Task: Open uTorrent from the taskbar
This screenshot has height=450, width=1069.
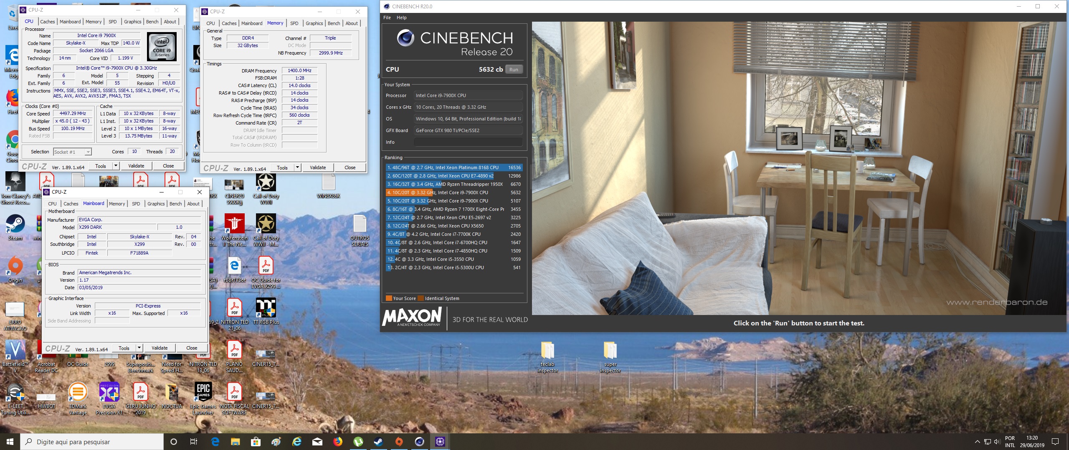Action: [358, 442]
